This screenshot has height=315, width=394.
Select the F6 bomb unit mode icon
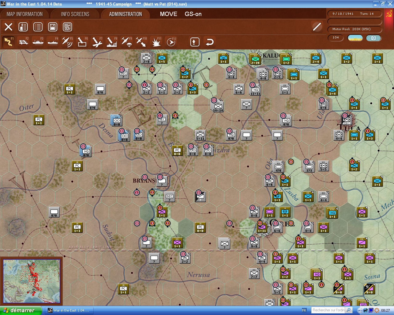(x=82, y=42)
